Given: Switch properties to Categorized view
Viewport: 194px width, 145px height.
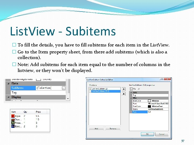Looking at the screenshot, I should coord(131,89).
